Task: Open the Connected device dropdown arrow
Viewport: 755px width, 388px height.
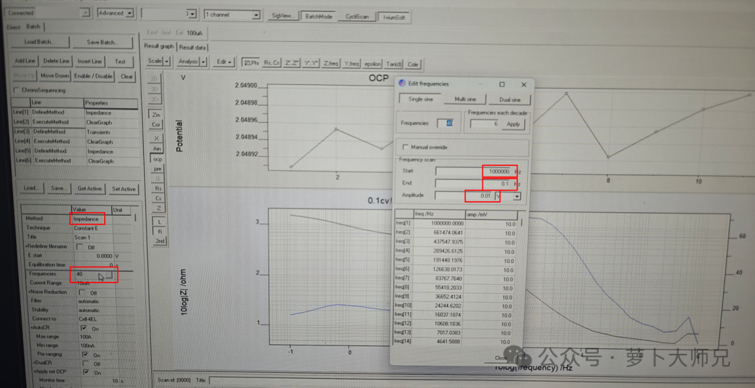Action: [86, 13]
